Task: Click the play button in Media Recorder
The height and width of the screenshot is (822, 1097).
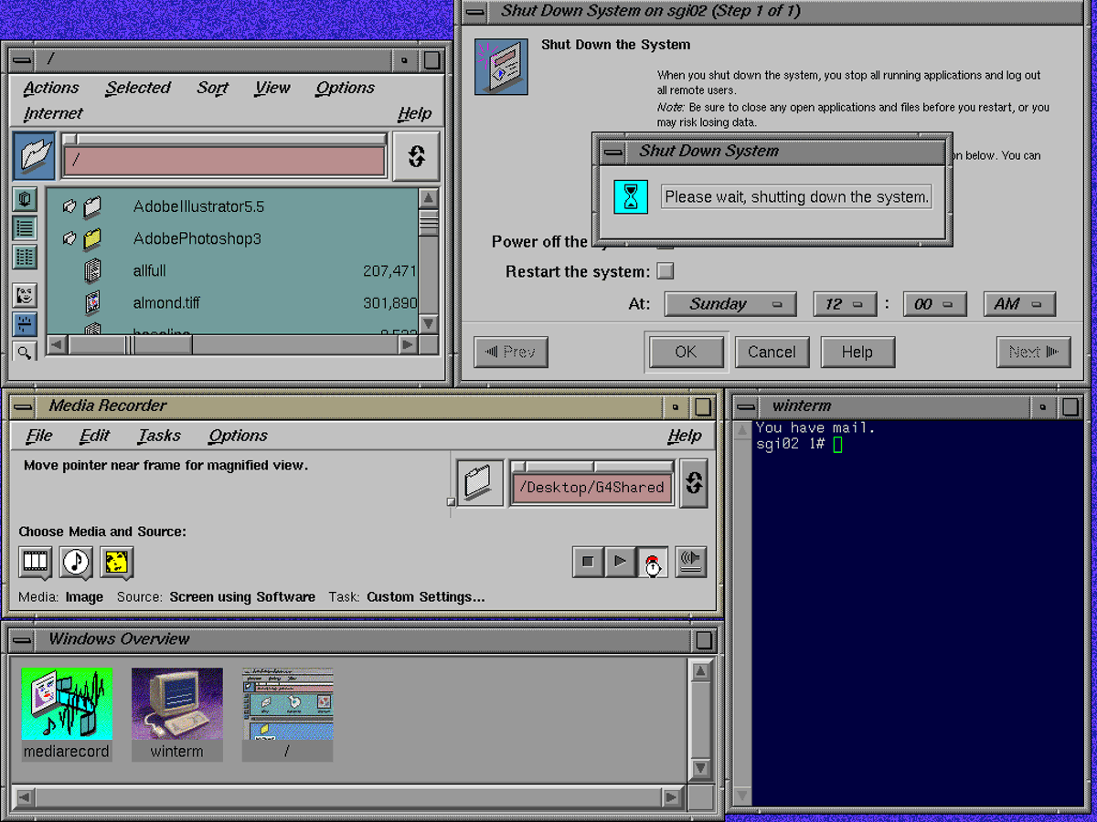Action: pos(620,562)
